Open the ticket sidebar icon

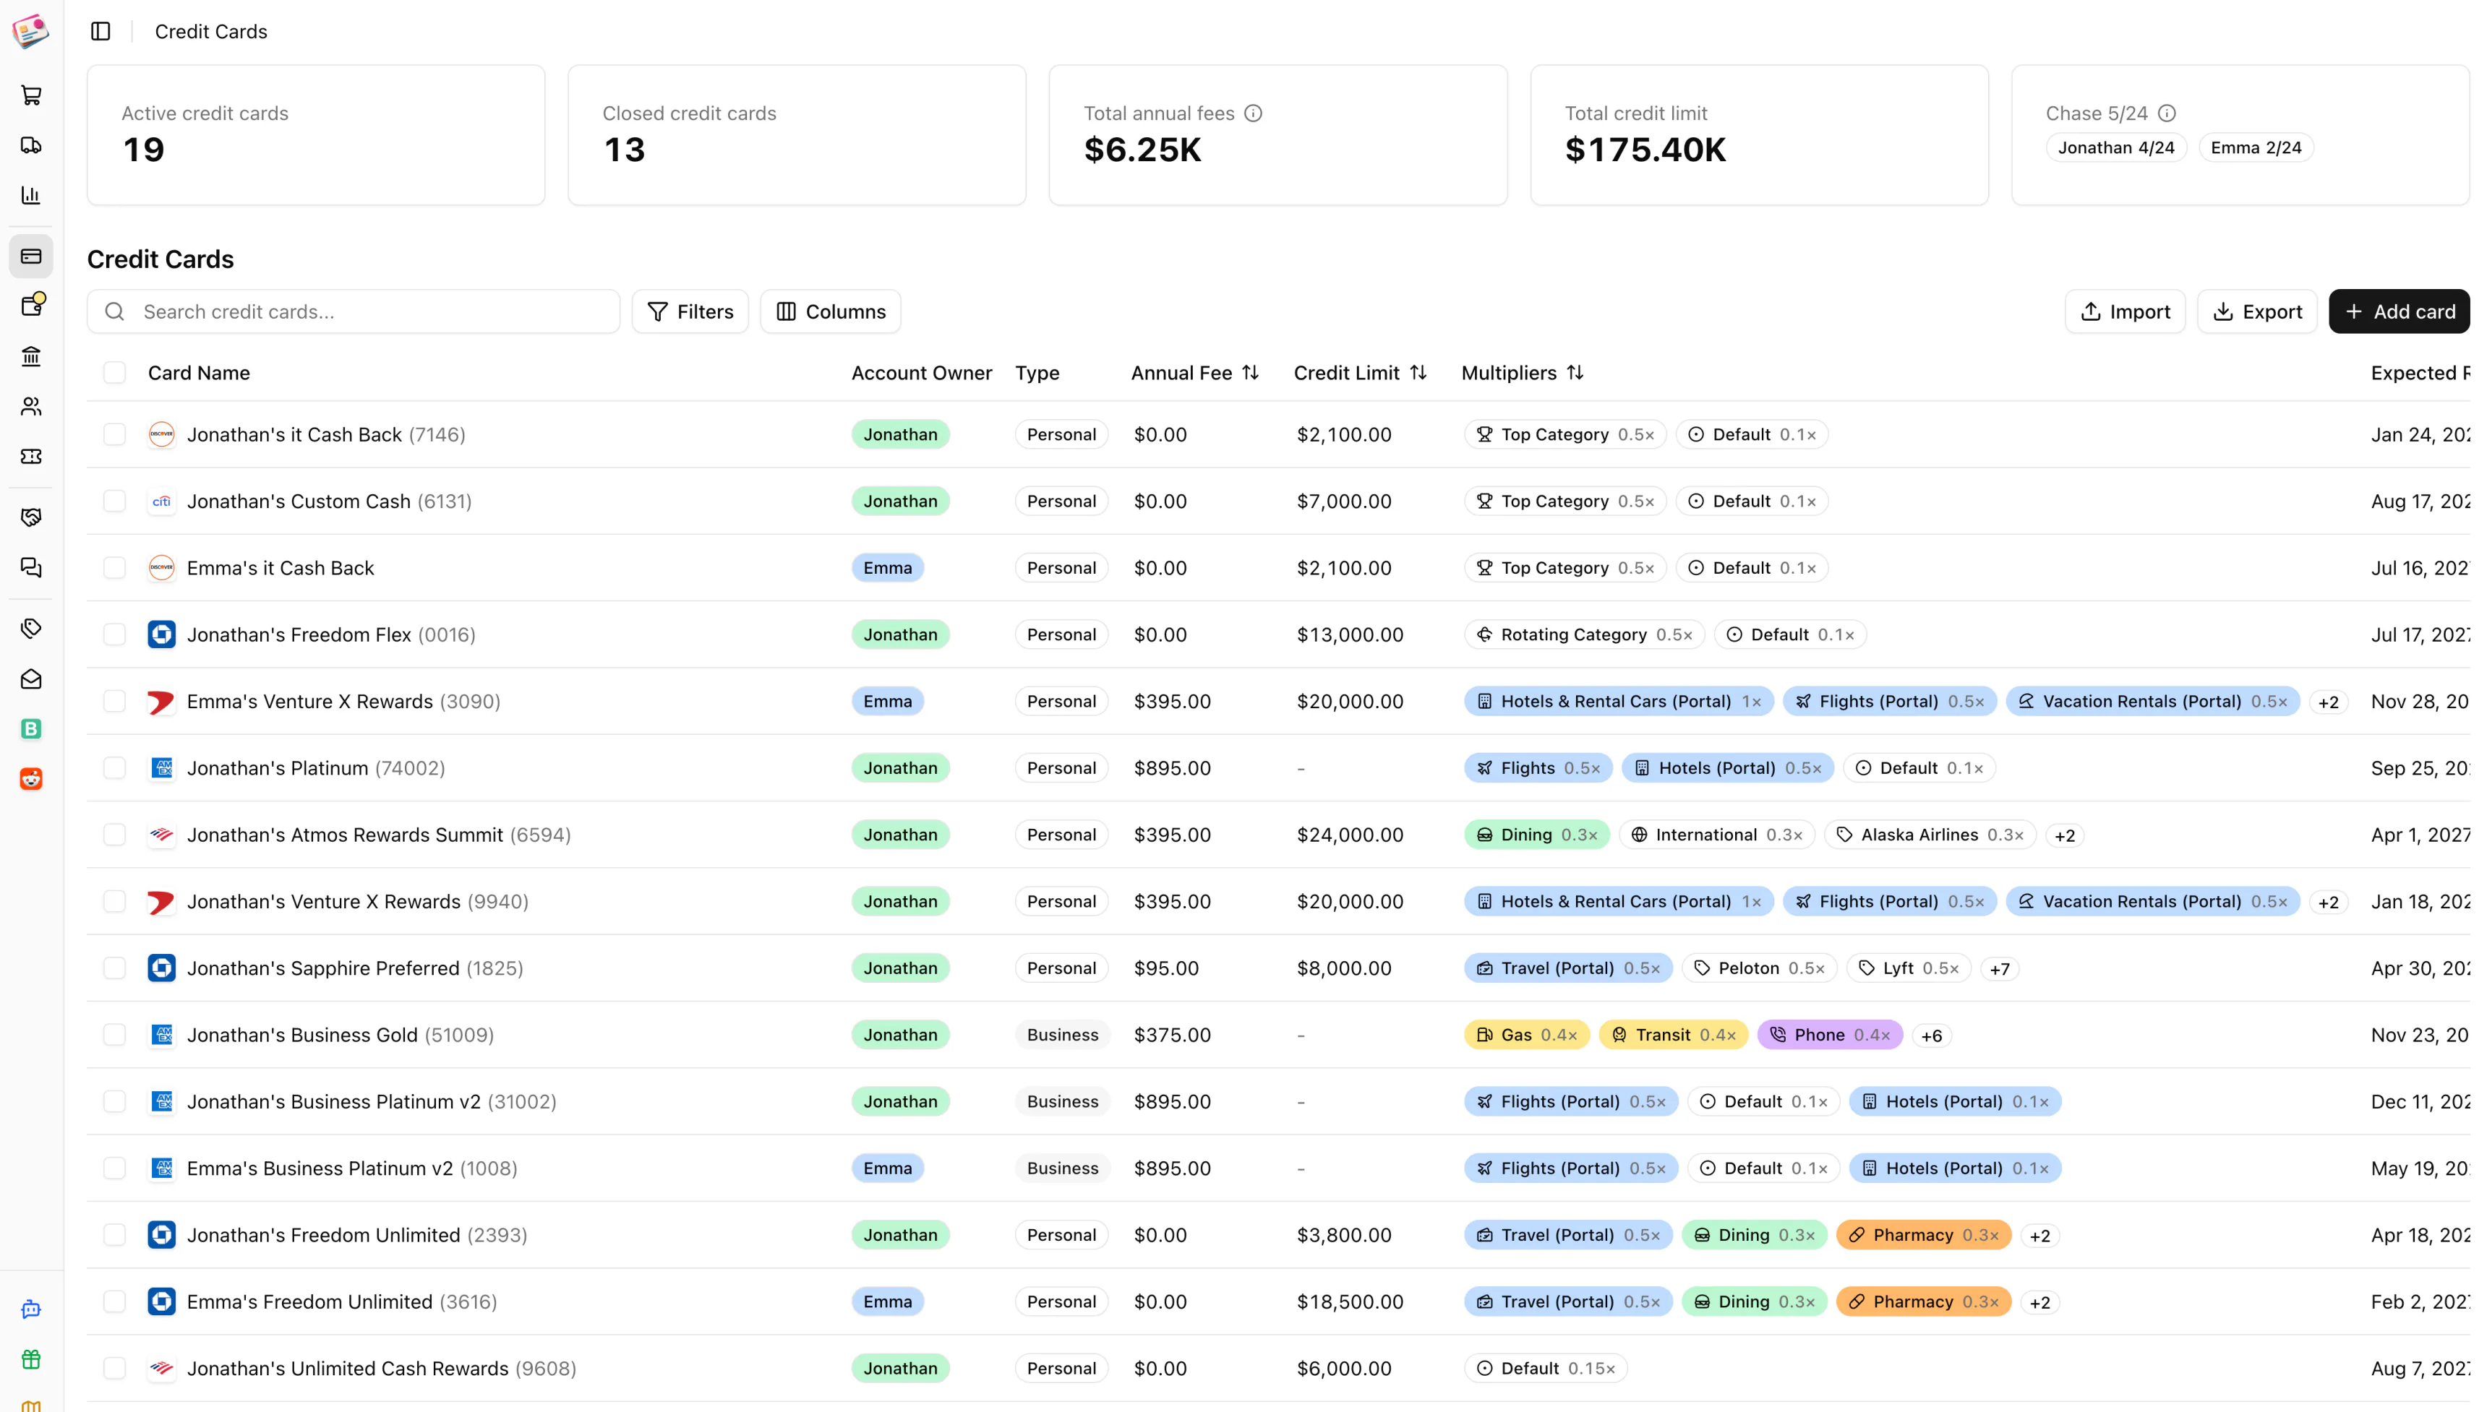31,456
